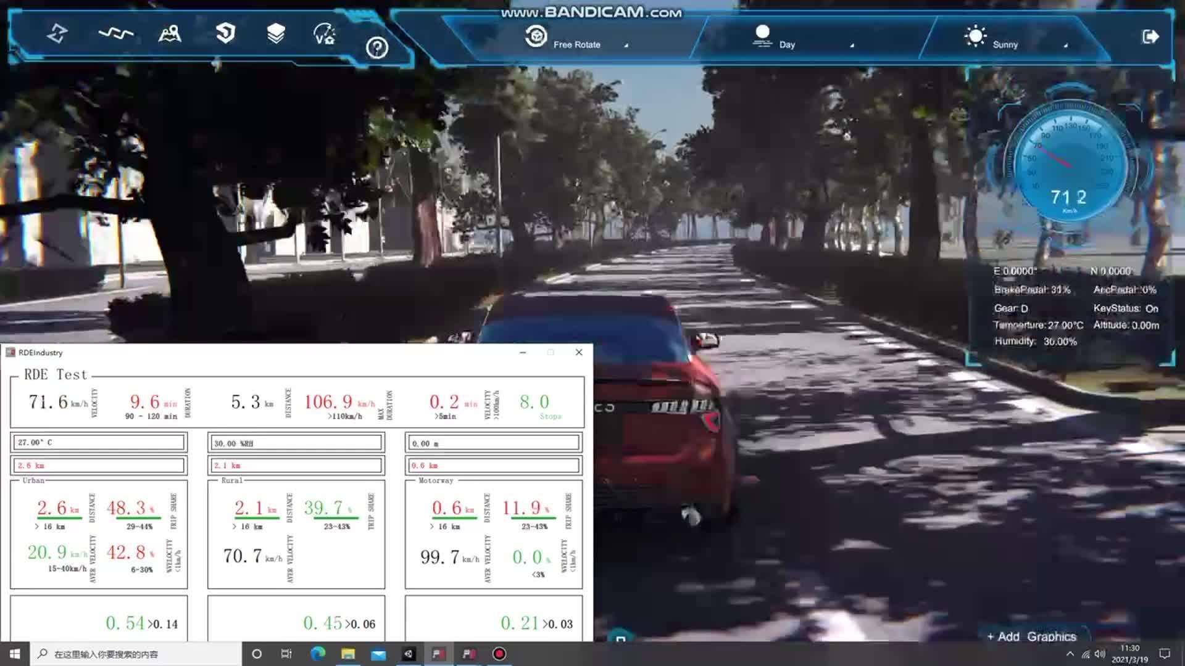Expand the Free Rotate camera dropdown
The width and height of the screenshot is (1185, 666).
coord(626,46)
